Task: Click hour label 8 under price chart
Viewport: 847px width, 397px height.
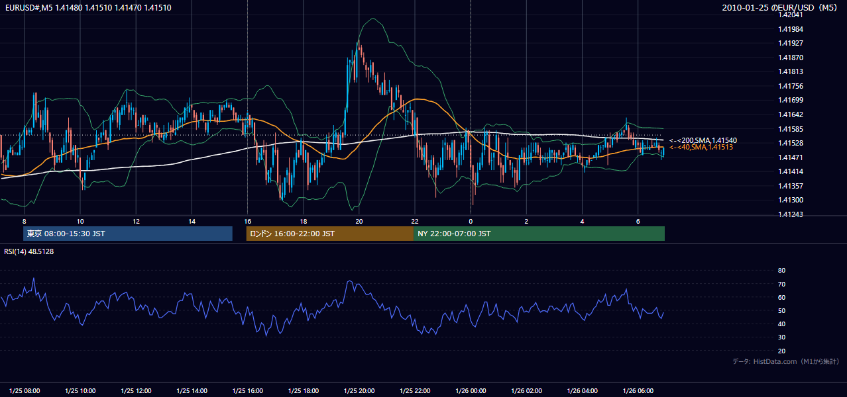Action: point(24,221)
